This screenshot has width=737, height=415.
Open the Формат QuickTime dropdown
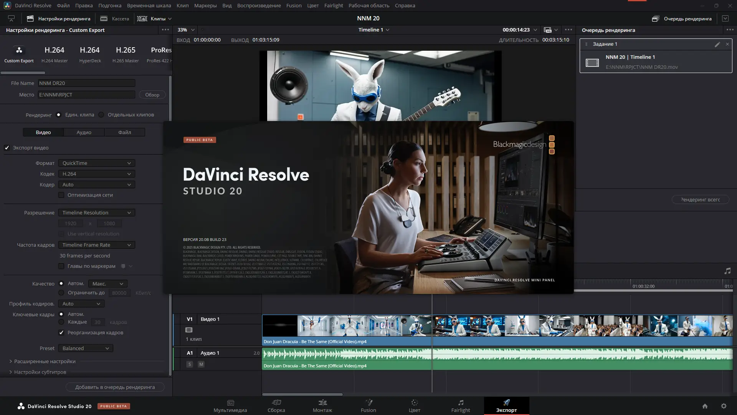coord(96,163)
